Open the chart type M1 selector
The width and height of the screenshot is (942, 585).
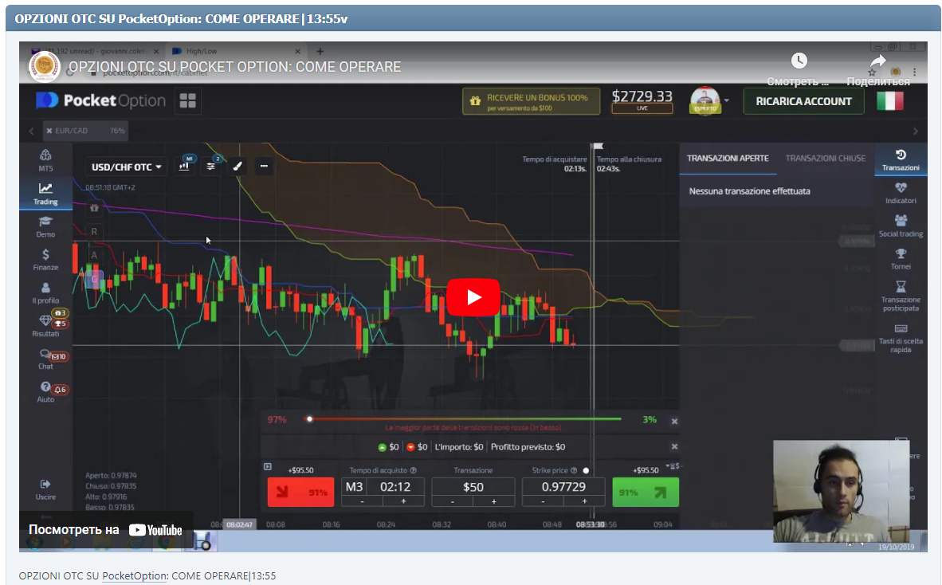[x=184, y=167]
